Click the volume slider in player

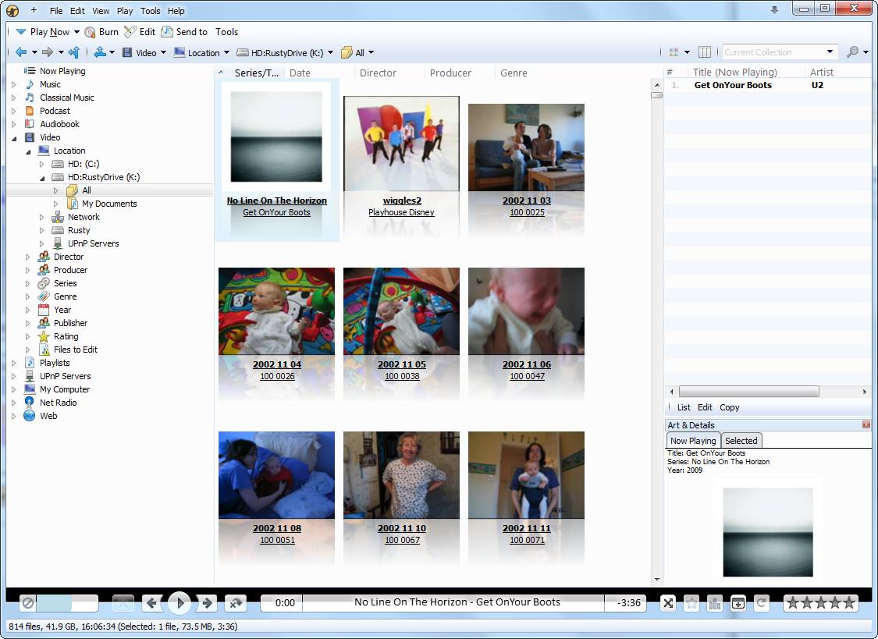click(x=66, y=603)
